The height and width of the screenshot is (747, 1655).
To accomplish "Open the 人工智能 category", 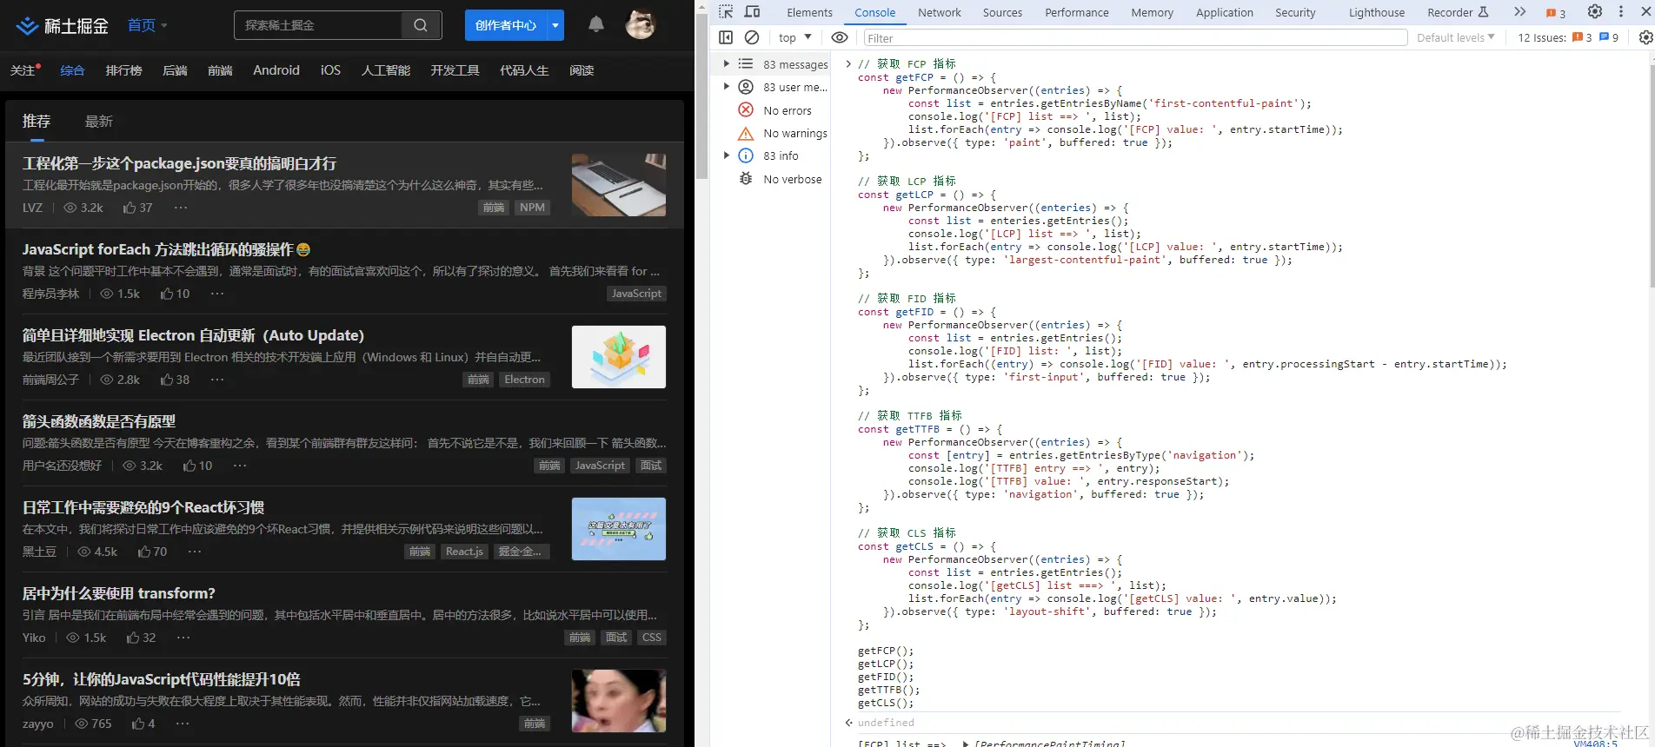I will point(386,70).
